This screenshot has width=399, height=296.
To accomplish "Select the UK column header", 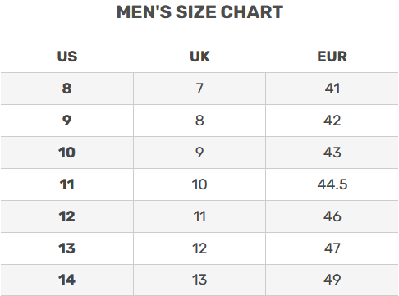I will click(x=199, y=57).
